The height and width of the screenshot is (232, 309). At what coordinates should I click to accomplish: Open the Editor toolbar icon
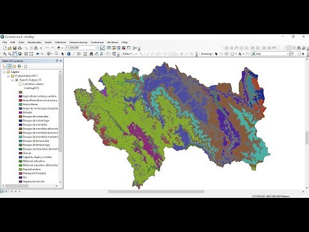tap(102, 48)
